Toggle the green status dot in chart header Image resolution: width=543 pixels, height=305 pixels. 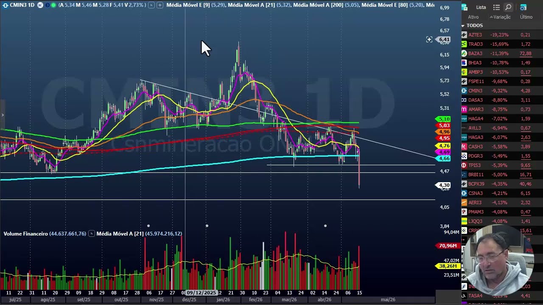[x=53, y=5]
